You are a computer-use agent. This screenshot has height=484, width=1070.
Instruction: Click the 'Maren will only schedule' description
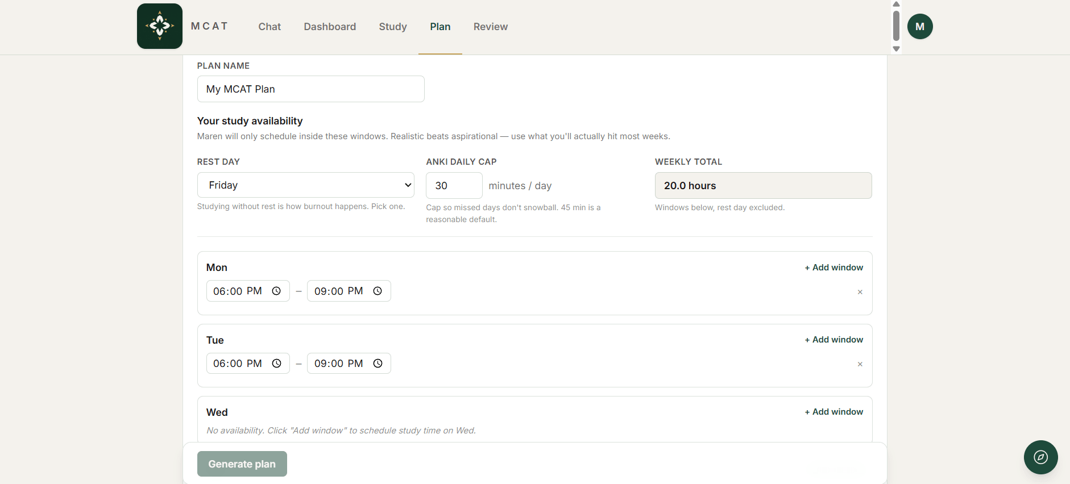pyautogui.click(x=434, y=136)
